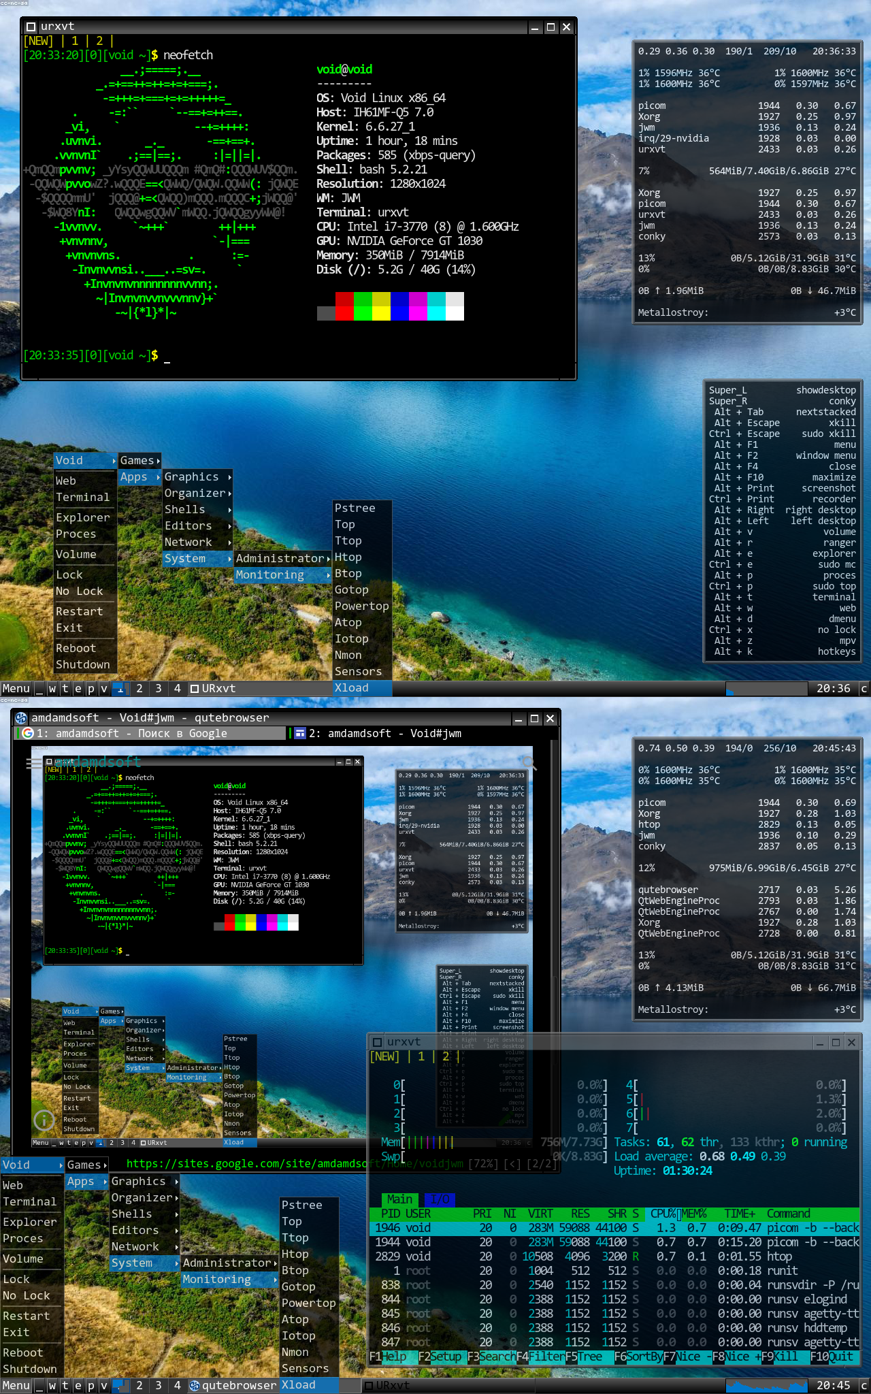Click the qutebrowser window title icon
The width and height of the screenshot is (871, 1394).
21,718
